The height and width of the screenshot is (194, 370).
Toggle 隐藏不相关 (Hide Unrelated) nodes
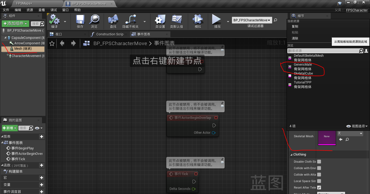click(x=131, y=21)
